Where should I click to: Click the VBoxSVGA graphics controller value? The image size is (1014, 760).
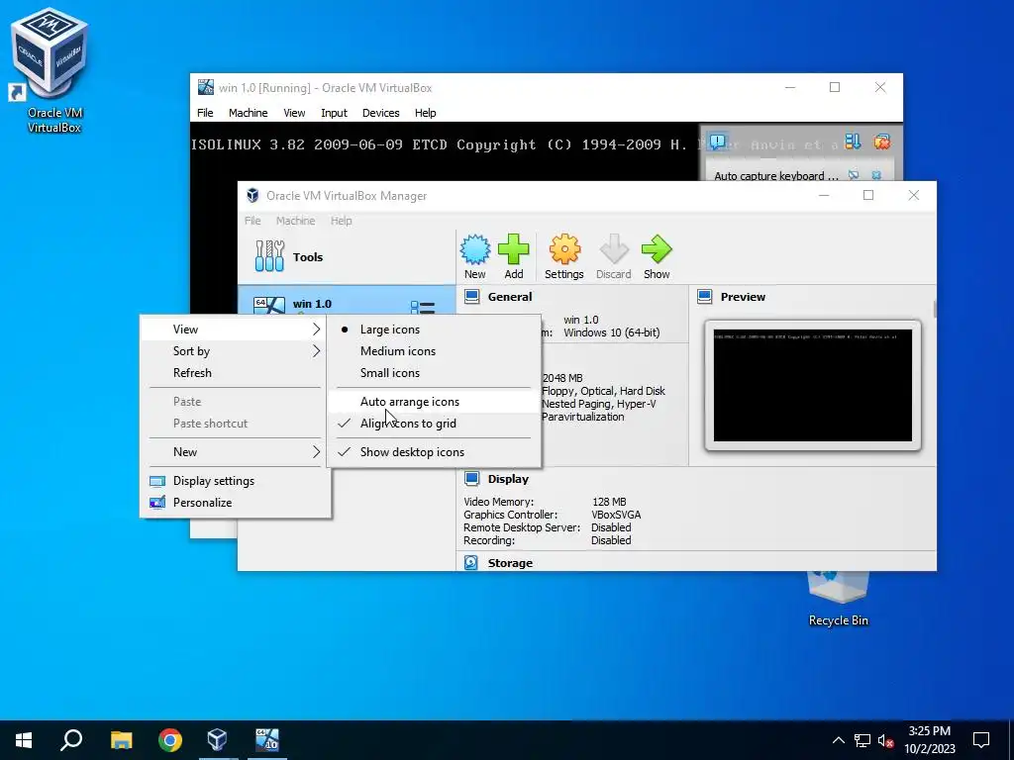pos(616,515)
